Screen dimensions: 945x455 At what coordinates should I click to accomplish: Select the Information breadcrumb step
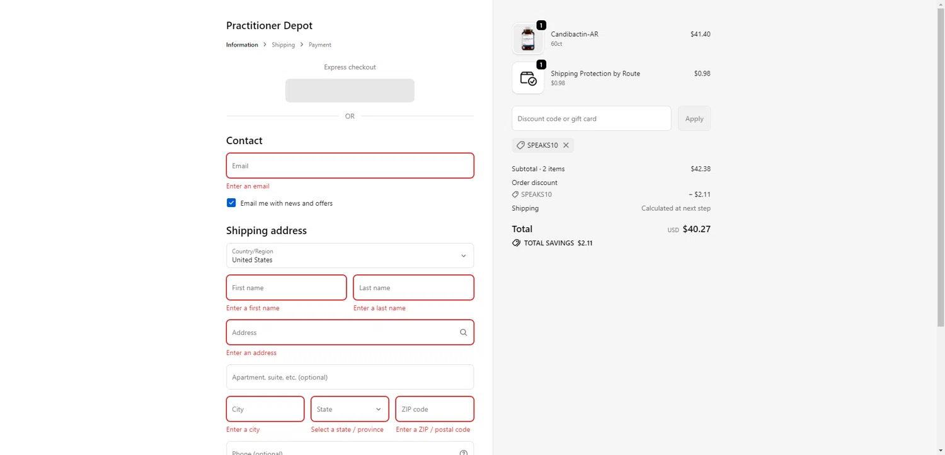242,45
